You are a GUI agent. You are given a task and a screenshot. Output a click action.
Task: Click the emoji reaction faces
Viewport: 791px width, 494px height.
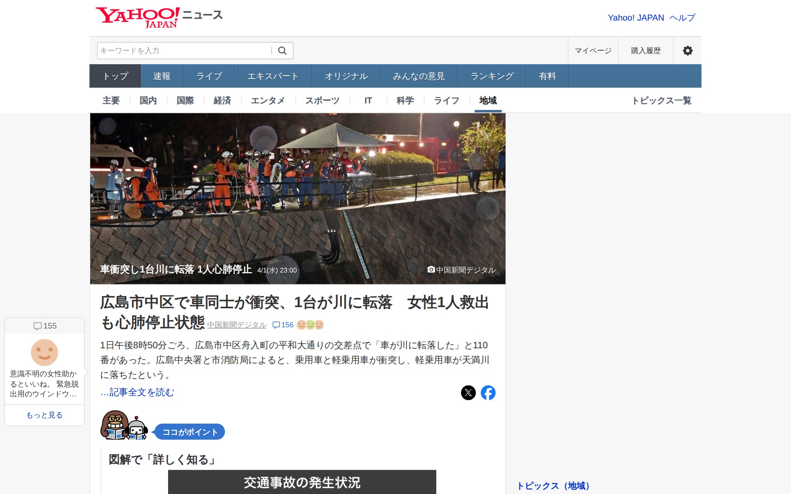click(310, 325)
